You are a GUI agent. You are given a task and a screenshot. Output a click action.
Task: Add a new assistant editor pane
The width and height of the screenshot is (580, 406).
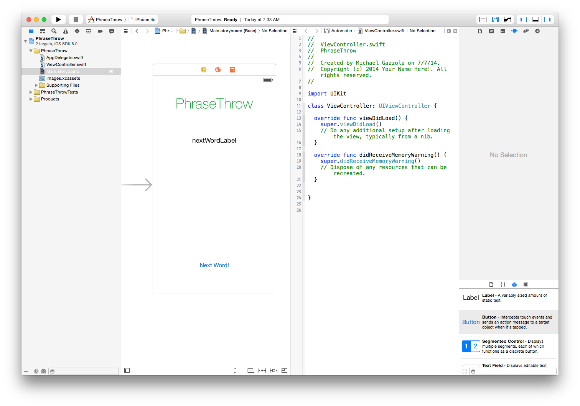pyautogui.click(x=449, y=31)
